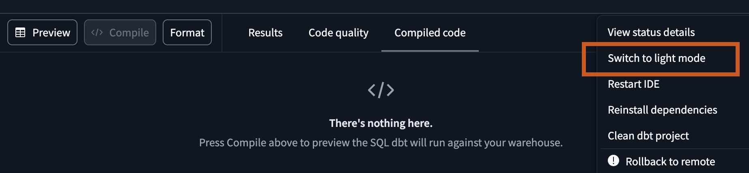Viewport: 749px width, 173px height.
Task: Choose Rollback to remote option
Action: click(670, 162)
